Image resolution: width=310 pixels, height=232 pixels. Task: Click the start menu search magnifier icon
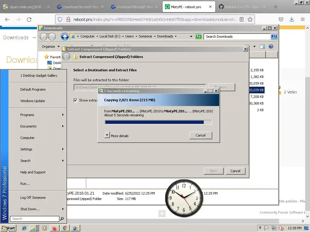[x=62, y=219]
